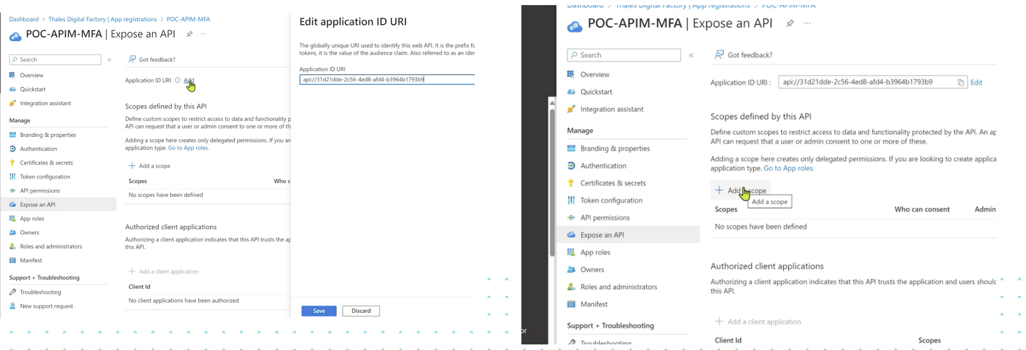Click the Discard button
Image resolution: width=1026 pixels, height=350 pixels.
tap(361, 311)
